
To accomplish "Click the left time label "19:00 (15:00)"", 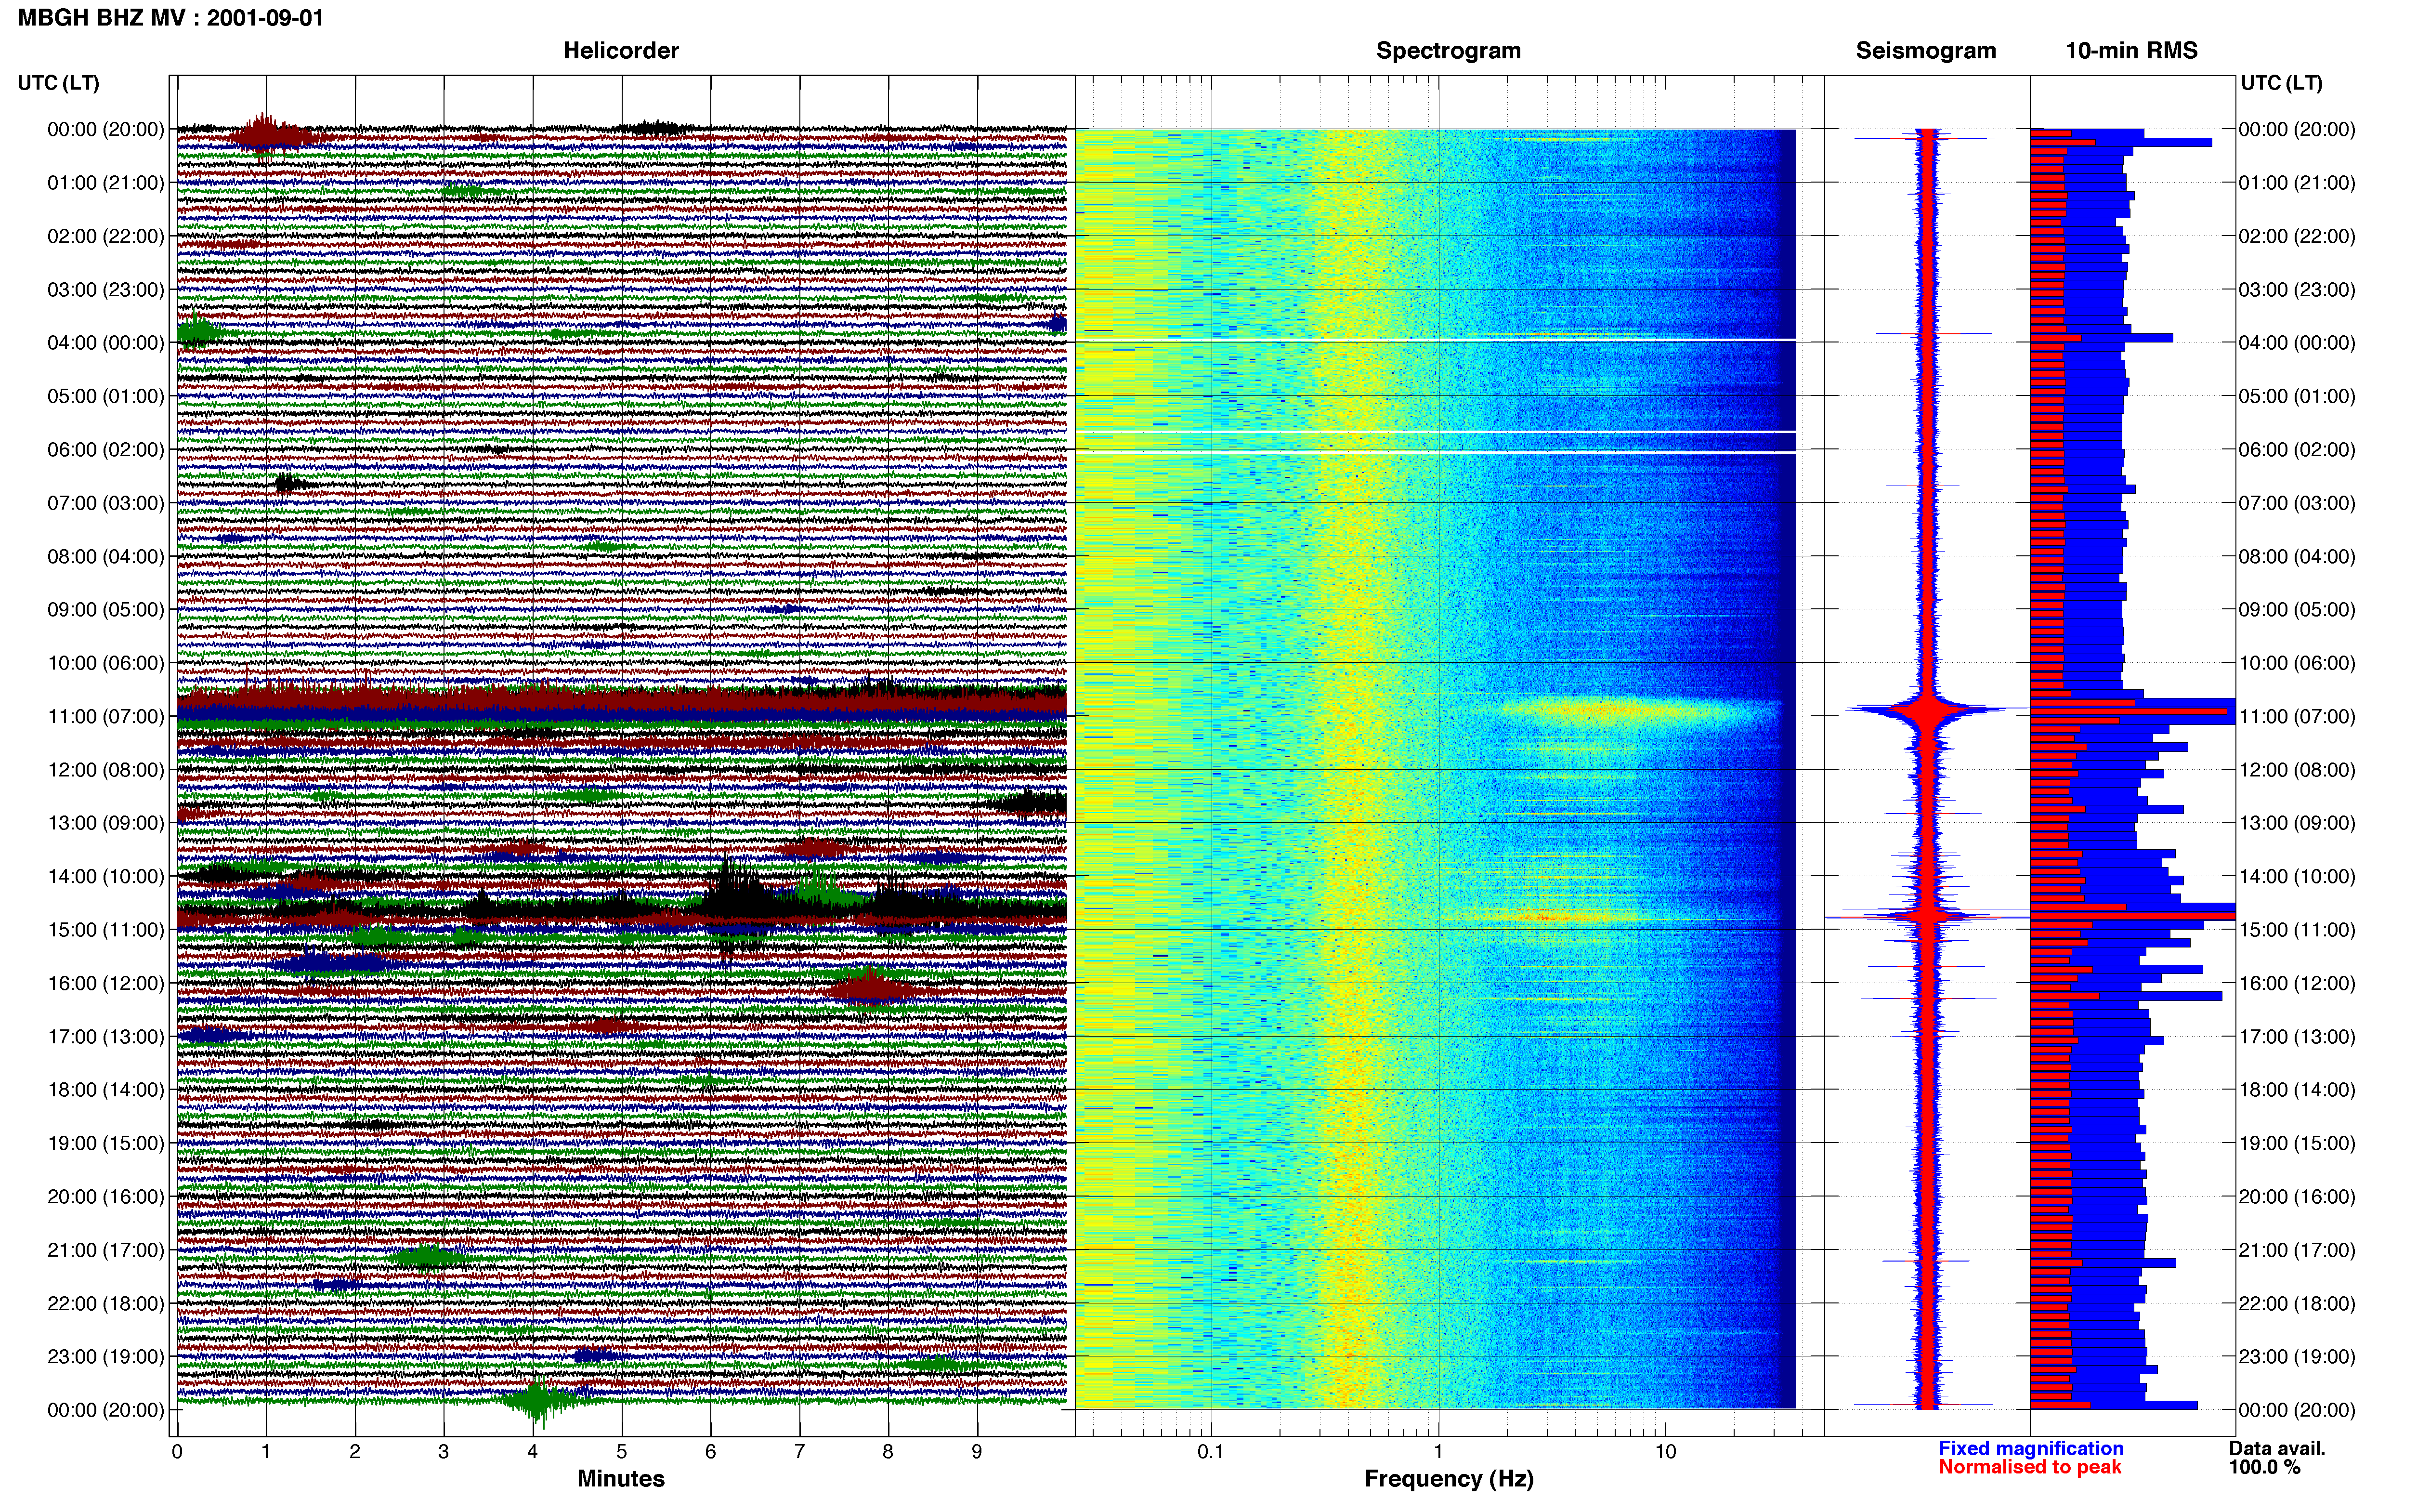I will click(106, 1143).
